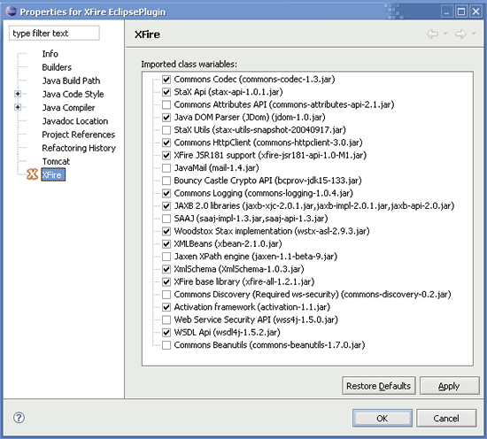Viewport: 487px width, 439px height.
Task: Click the back navigation arrow
Action: (432, 34)
